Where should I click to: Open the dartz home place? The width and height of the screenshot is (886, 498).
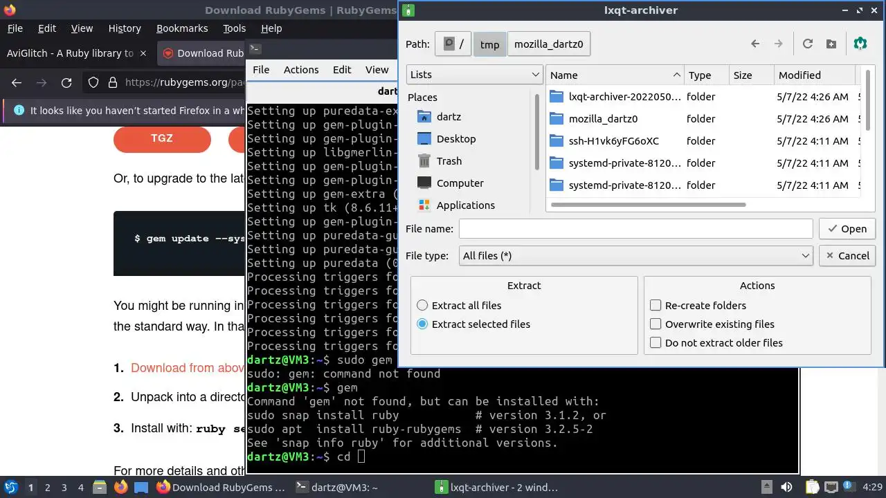(440, 117)
